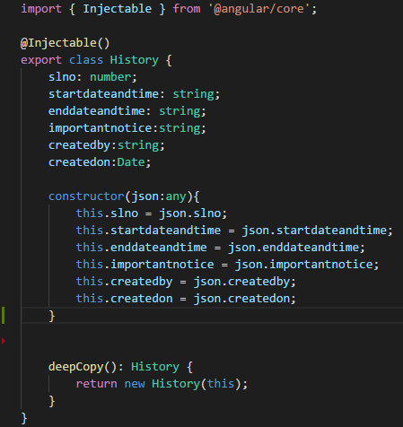Click 'json.createdon' in the assignment

[242, 299]
